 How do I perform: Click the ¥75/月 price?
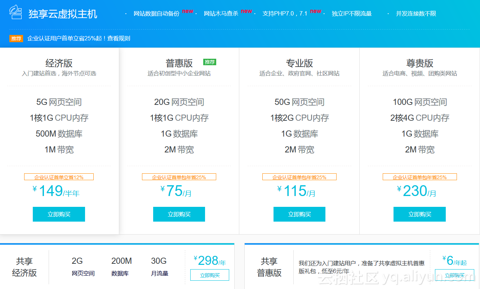[176, 191]
